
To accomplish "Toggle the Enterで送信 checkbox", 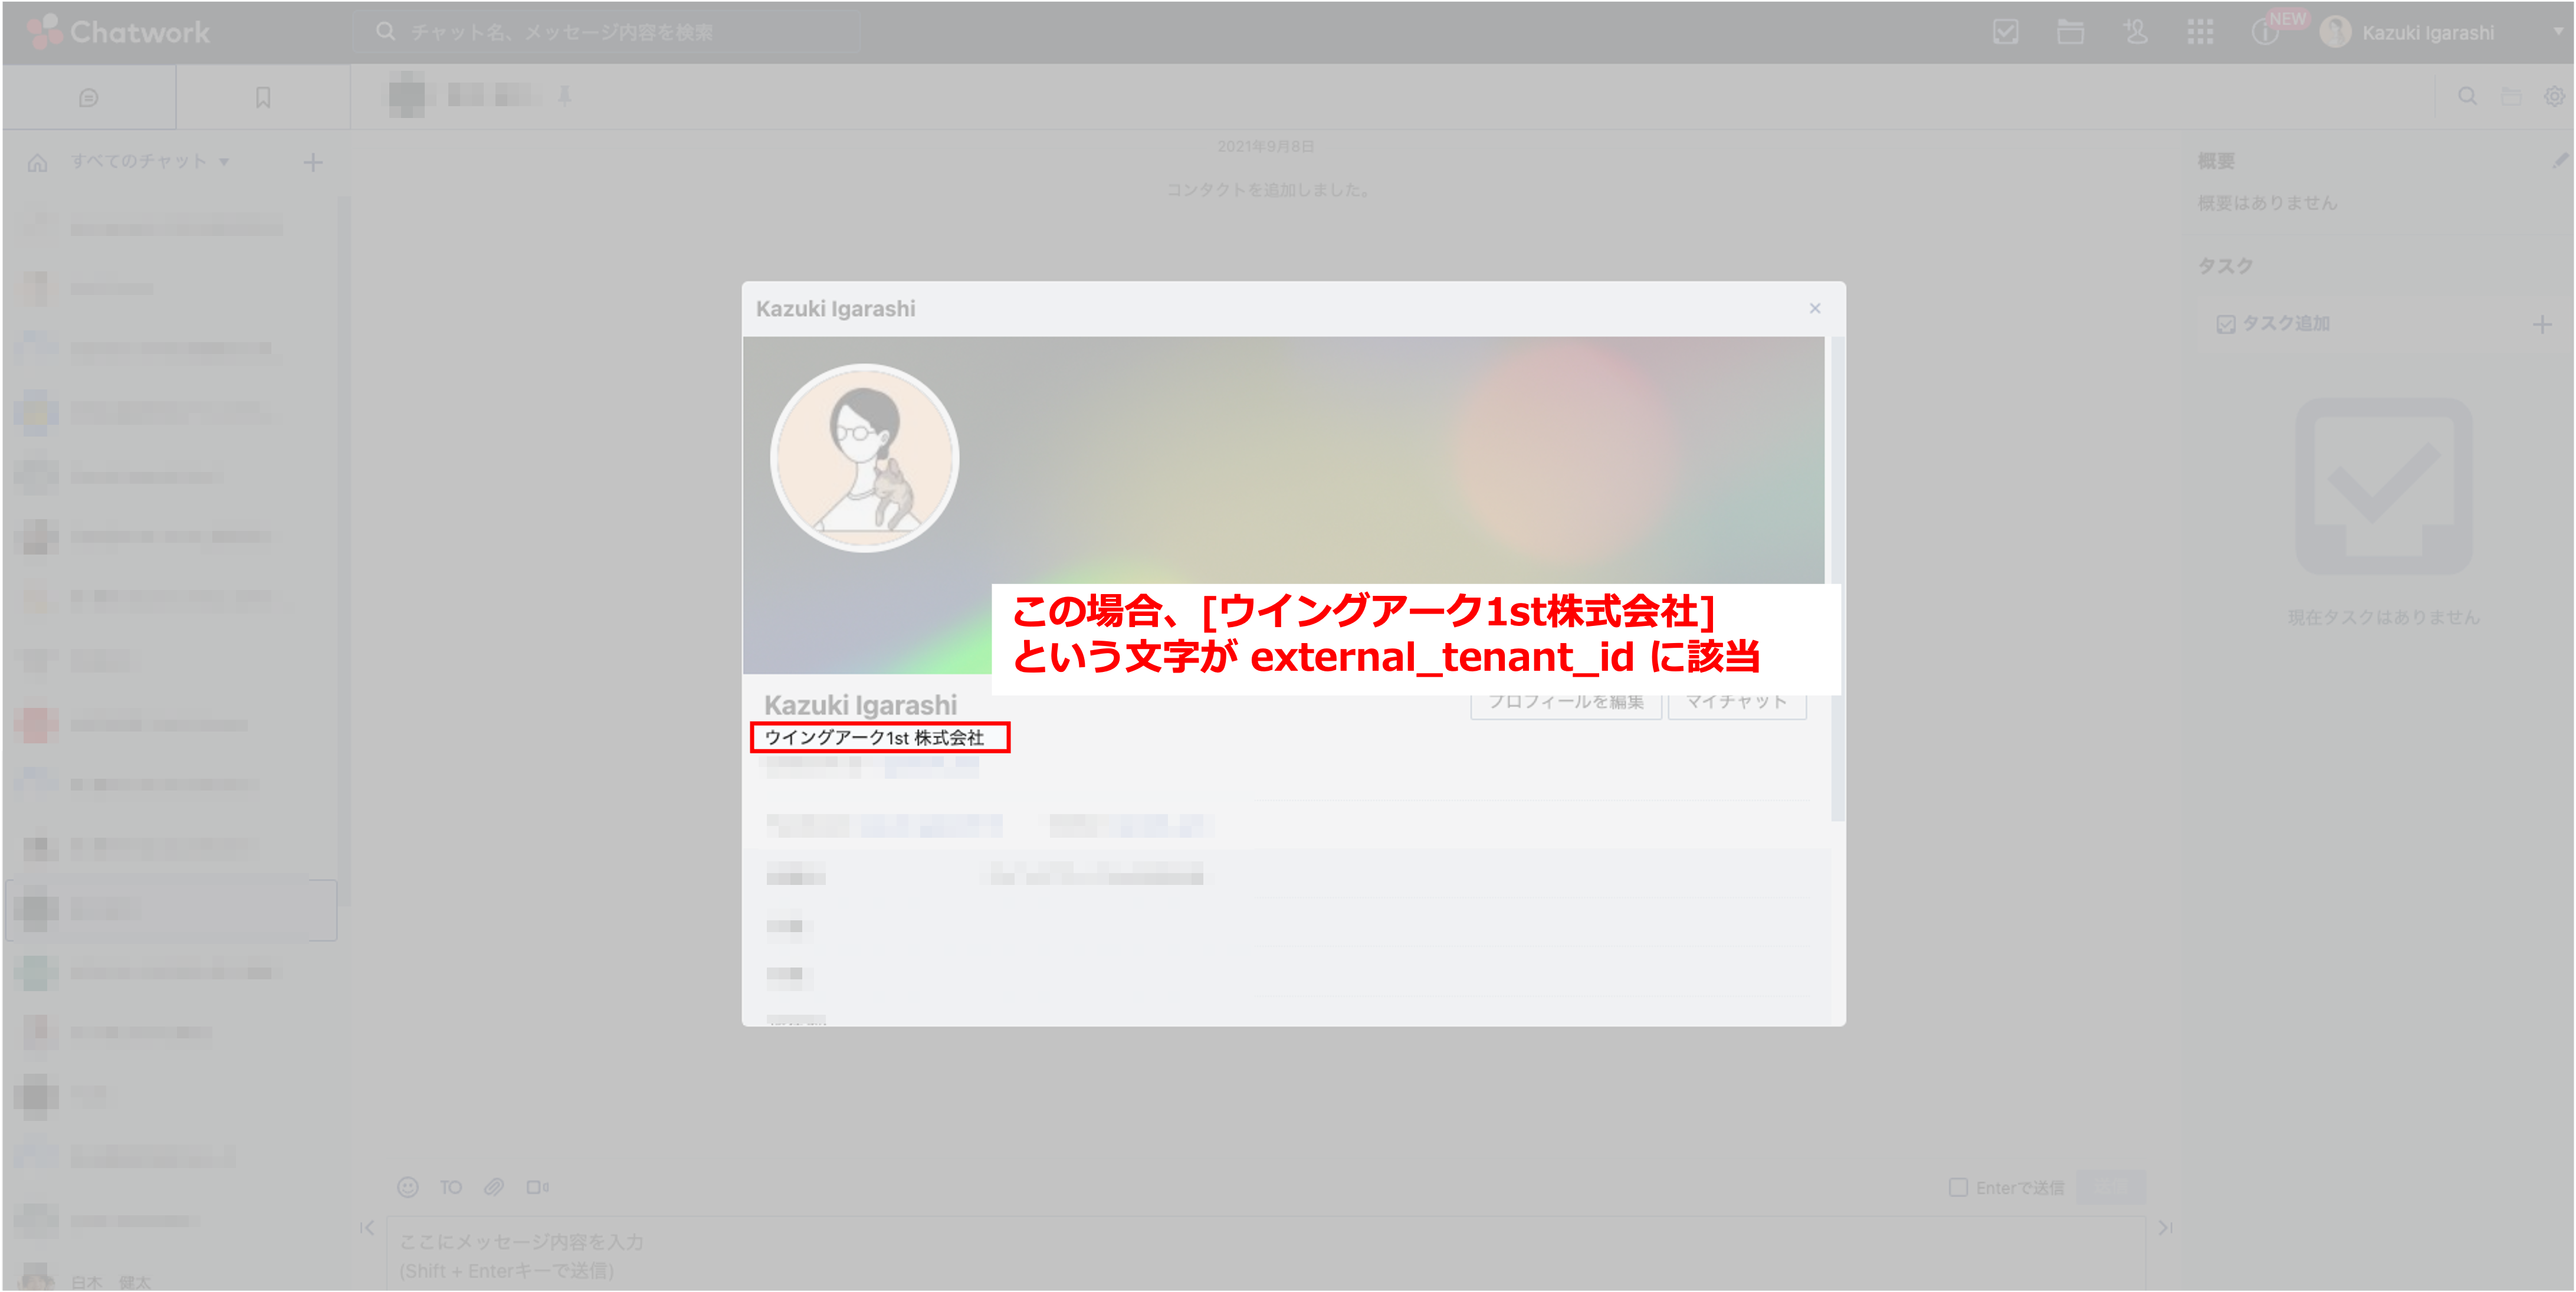I will pos(1958,1187).
